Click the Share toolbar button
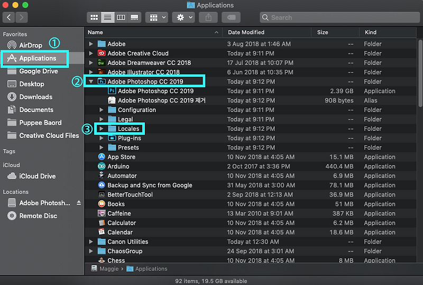 pyautogui.click(x=208, y=17)
